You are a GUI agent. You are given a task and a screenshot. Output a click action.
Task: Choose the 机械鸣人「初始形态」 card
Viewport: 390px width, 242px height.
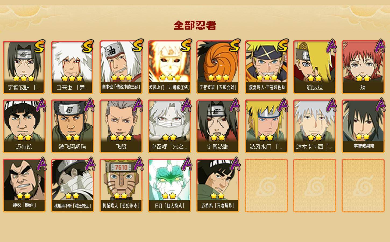tap(121, 186)
